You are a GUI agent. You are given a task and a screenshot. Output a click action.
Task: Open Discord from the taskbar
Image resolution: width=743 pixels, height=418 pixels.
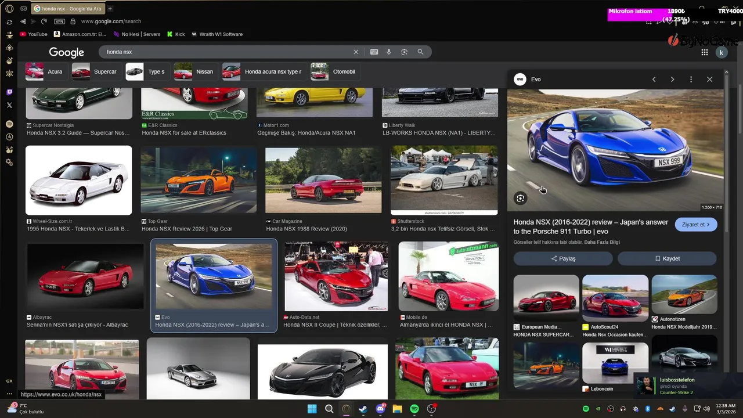point(380,409)
